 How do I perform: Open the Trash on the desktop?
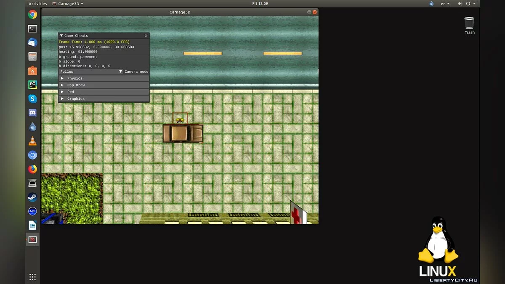(469, 25)
